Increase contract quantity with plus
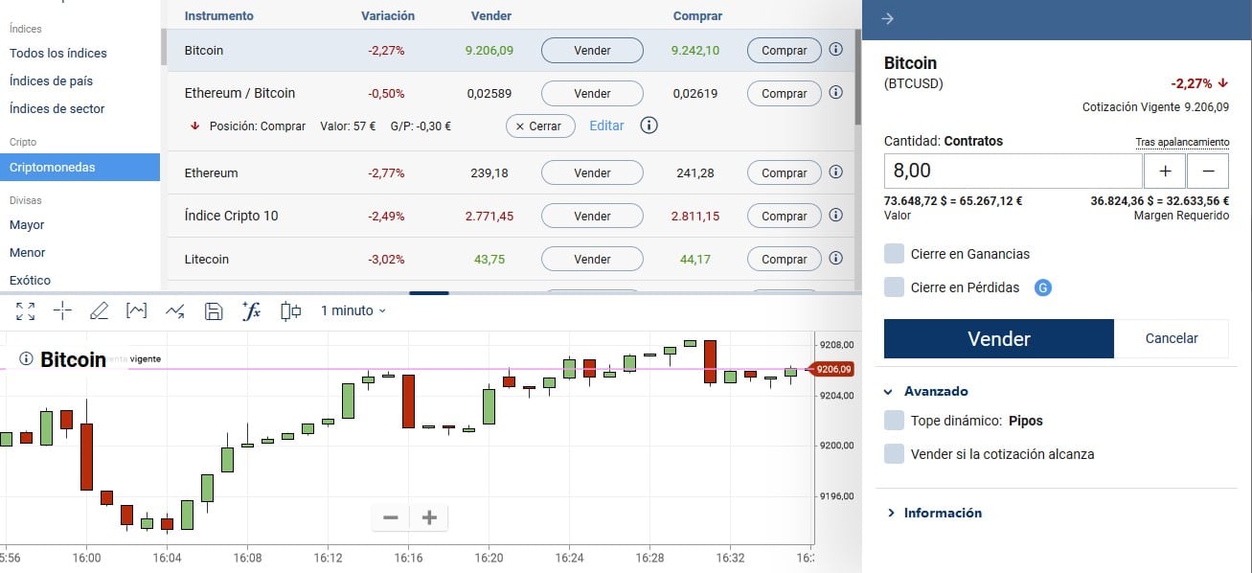 pyautogui.click(x=1165, y=171)
